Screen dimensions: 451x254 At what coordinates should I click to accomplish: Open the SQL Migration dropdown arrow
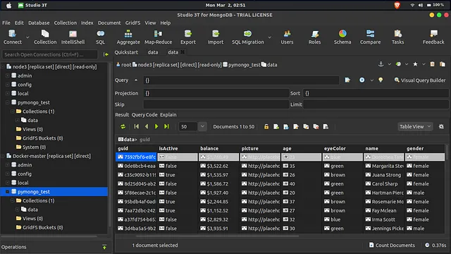269,37
